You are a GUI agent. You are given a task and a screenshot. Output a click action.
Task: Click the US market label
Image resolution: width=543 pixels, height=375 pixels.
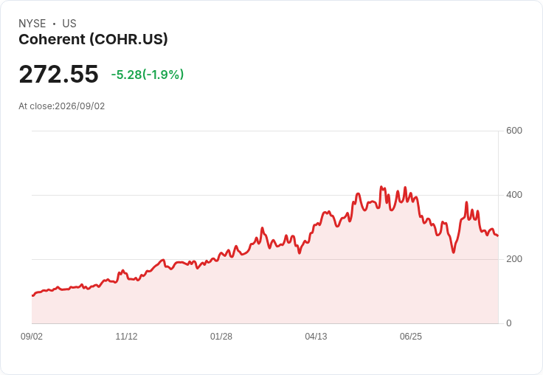(69, 24)
